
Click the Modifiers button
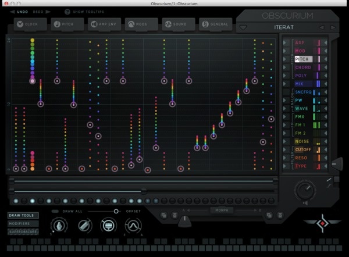coord(22,224)
